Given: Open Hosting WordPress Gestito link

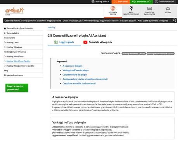Looking at the screenshot, I should [18, 61].
